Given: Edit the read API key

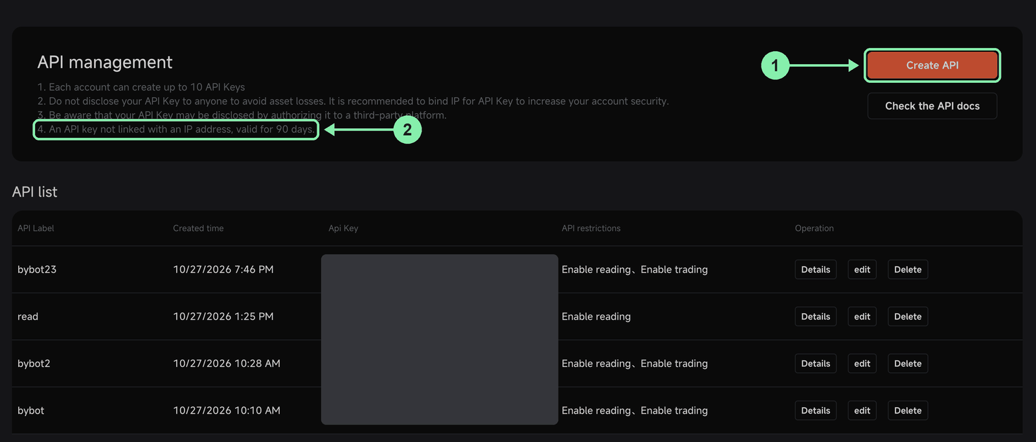Looking at the screenshot, I should [862, 316].
